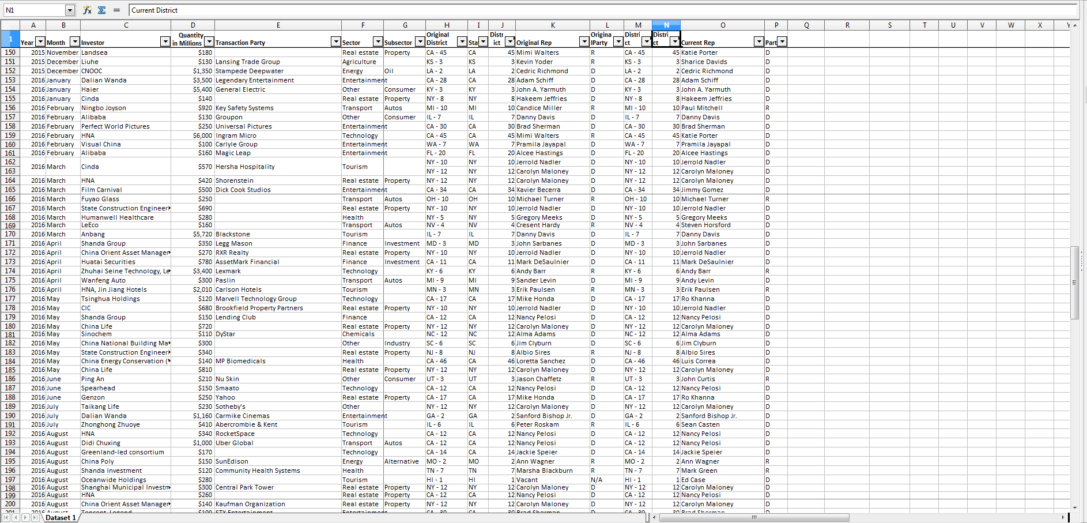Select column O header
Viewport: 1087px width, 523px height.
point(723,25)
